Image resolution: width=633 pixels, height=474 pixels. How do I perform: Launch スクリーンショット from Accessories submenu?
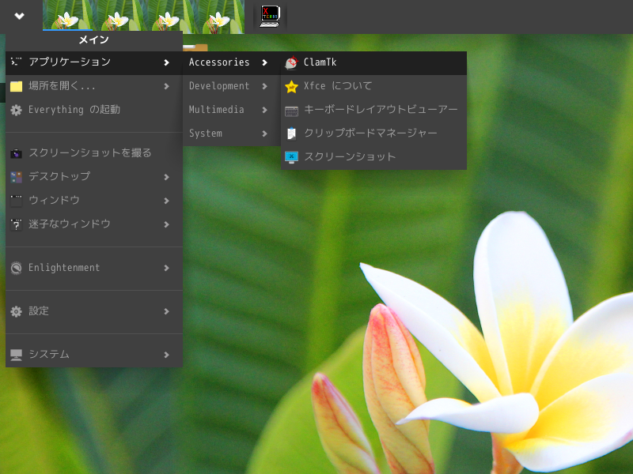coord(373,156)
